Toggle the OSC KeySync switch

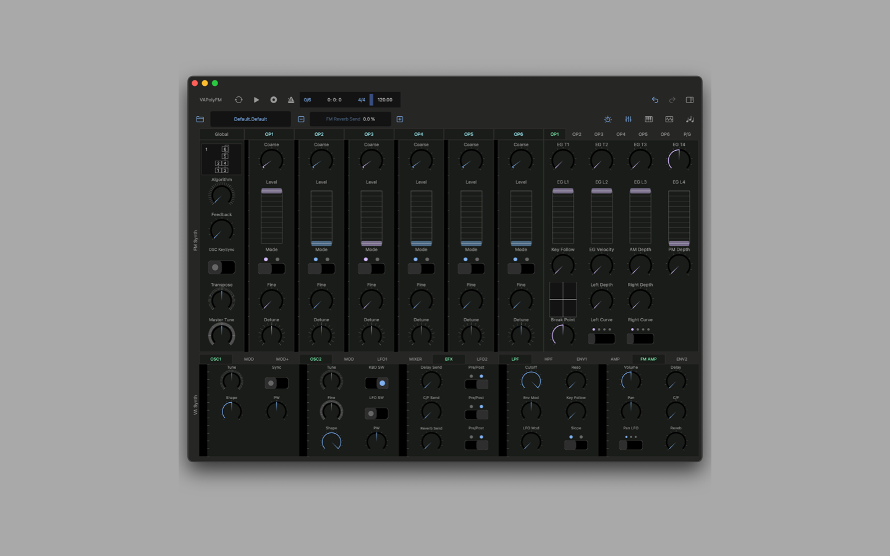221,267
